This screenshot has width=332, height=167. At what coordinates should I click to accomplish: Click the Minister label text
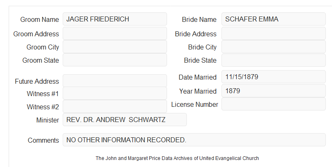pyautogui.click(x=48, y=120)
